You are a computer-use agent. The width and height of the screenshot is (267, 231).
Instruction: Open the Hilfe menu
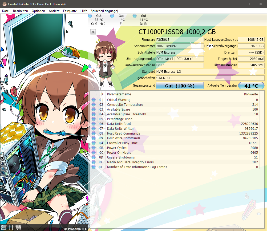(84, 11)
